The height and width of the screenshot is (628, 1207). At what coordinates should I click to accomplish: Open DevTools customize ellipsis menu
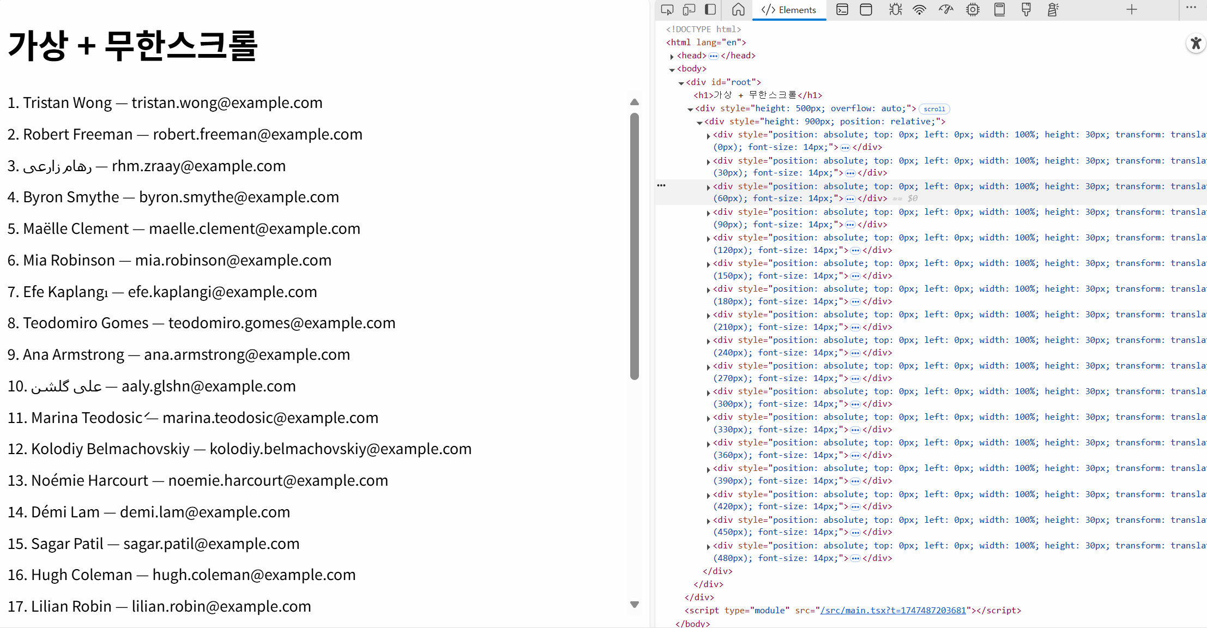1191,8
